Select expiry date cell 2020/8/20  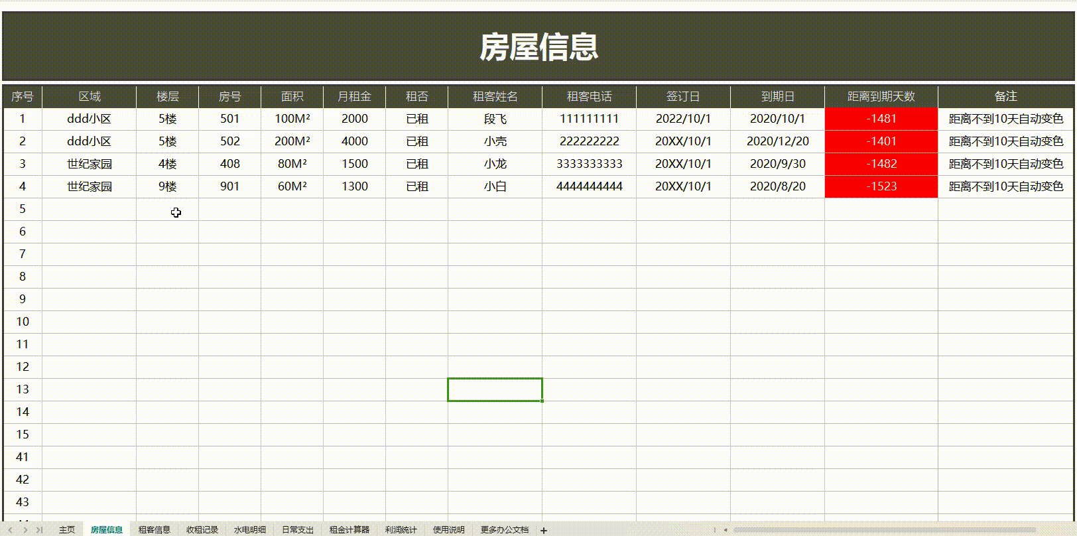(778, 187)
